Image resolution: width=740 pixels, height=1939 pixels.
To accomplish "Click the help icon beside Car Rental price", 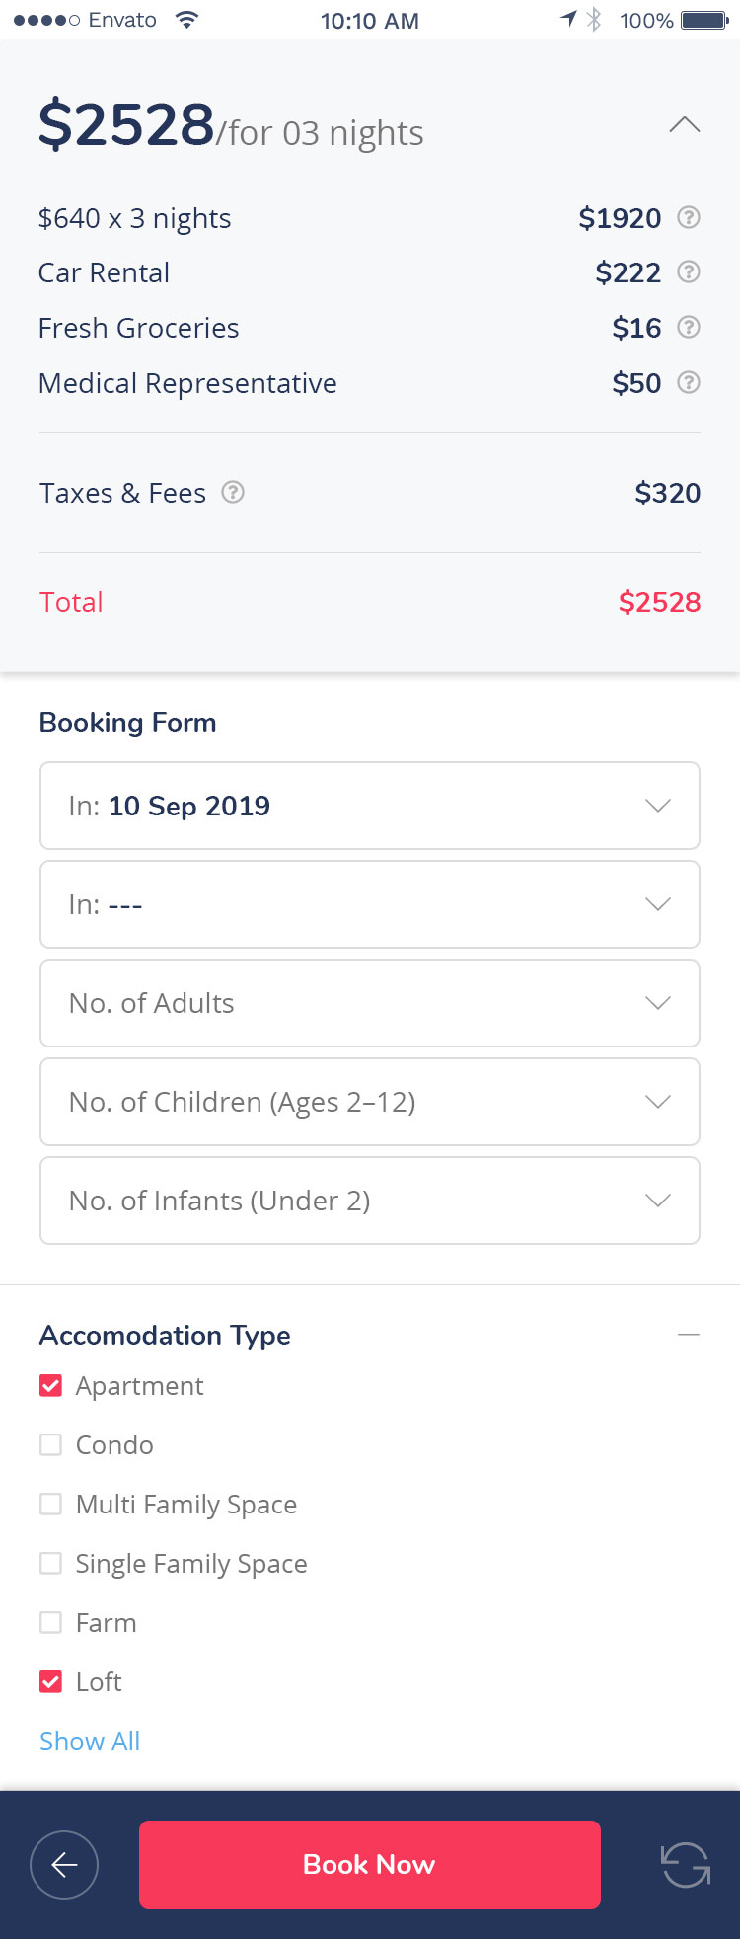I will 689,271.
